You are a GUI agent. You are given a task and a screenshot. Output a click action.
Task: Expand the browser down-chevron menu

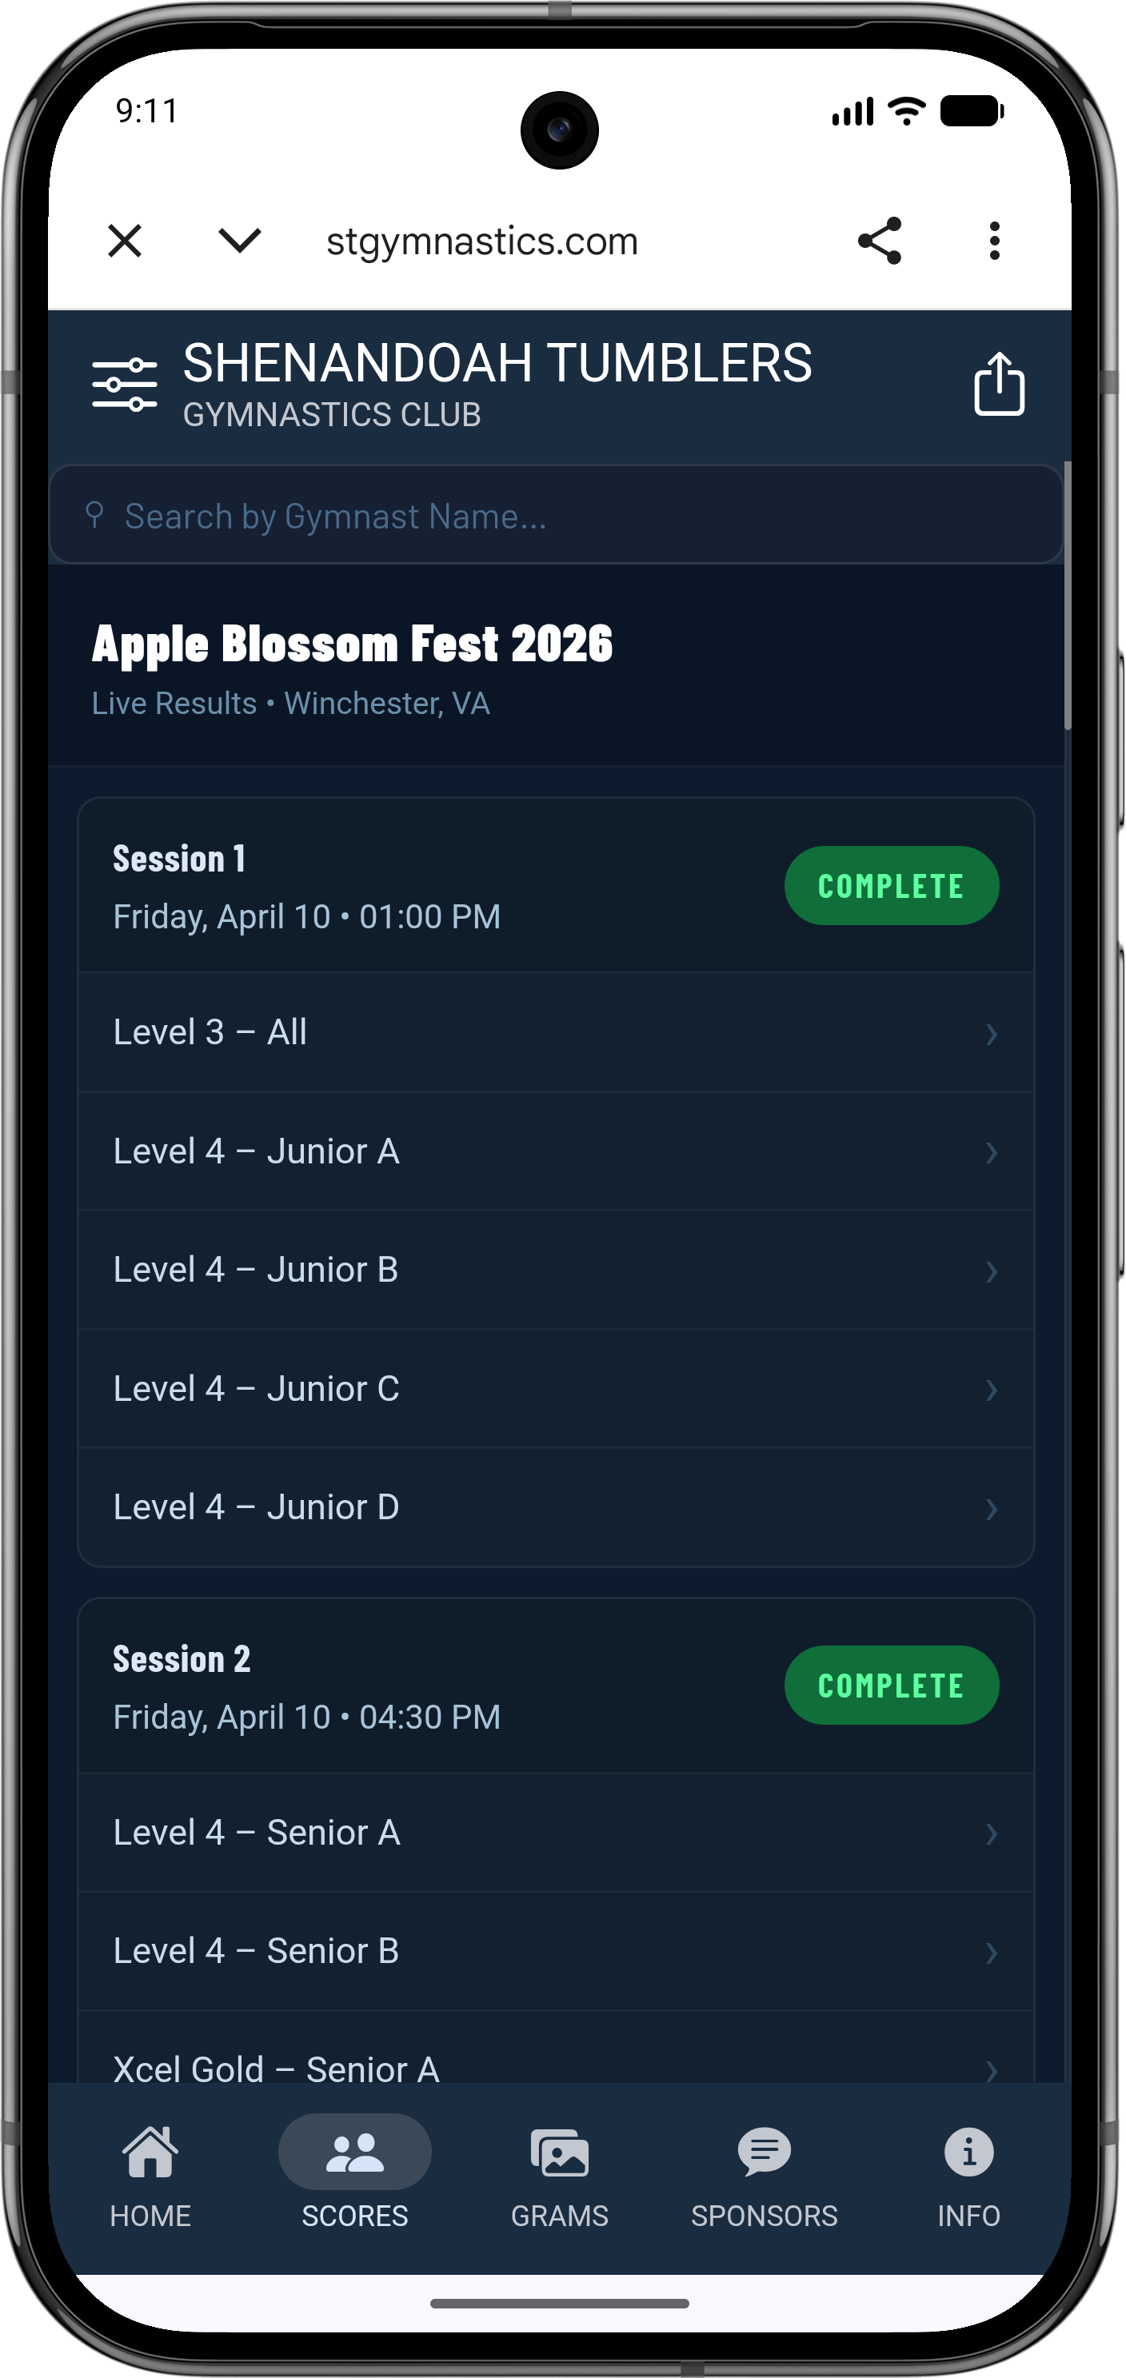pos(239,241)
